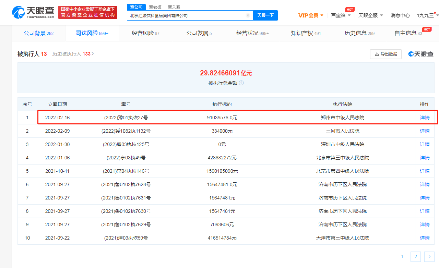This screenshot has height=268, width=439.
Task: Open 详情 for case 鲁0102执7629号
Action: coord(425,224)
